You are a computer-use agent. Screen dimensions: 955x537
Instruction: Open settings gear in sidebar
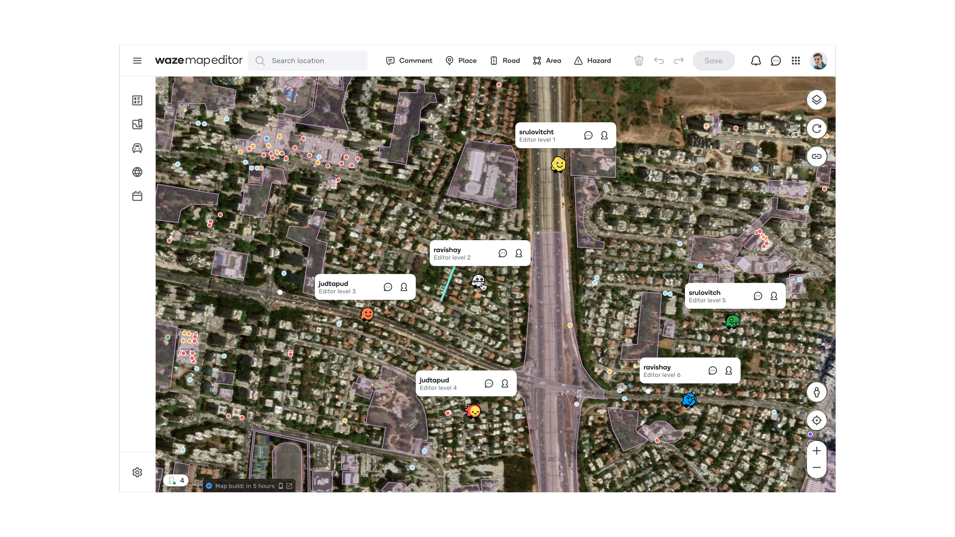tap(137, 472)
